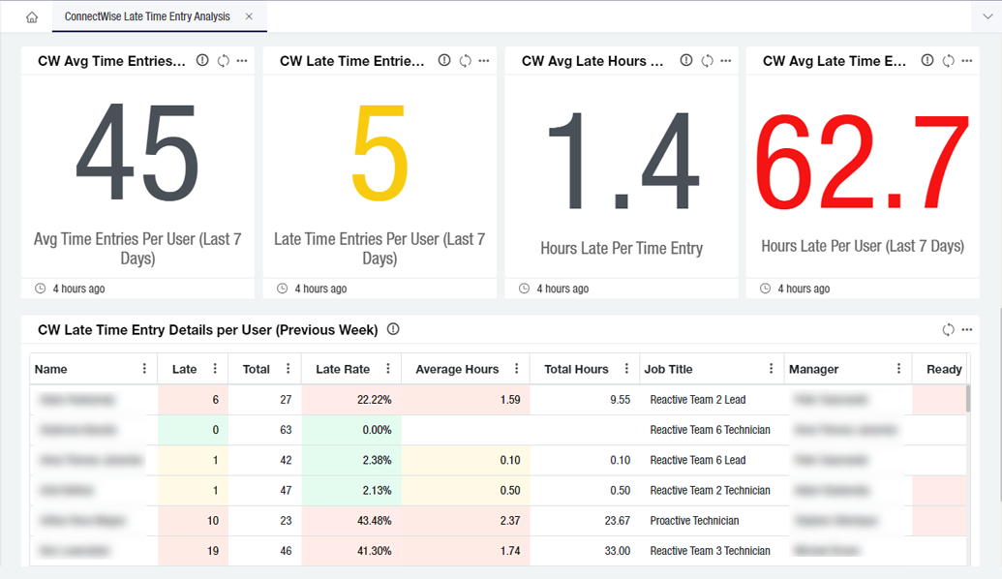Select the 2.37 average hours cell
This screenshot has width=1002, height=579.
466,520
